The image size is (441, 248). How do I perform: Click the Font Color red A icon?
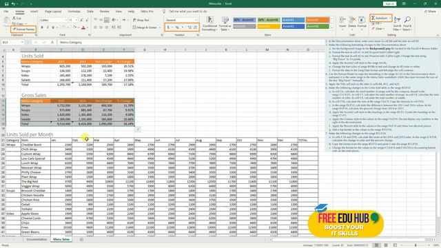[83, 28]
